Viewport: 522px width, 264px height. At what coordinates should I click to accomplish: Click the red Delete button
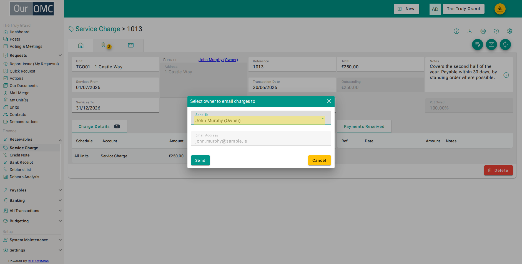pos(498,170)
